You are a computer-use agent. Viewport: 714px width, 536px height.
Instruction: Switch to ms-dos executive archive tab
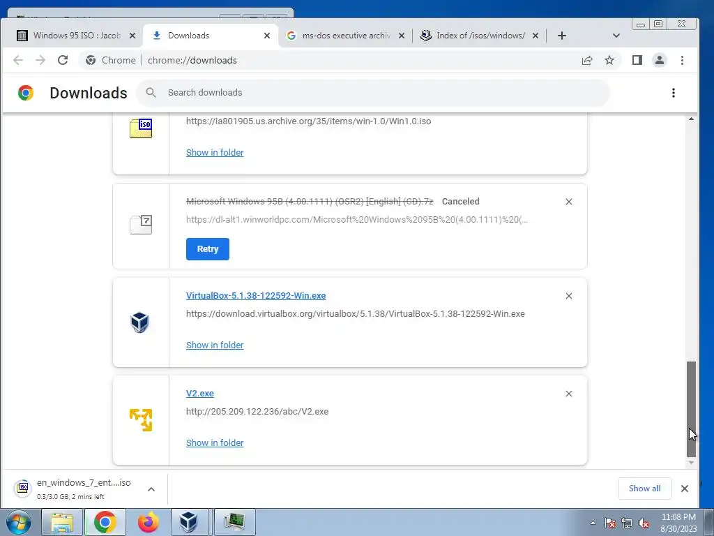345,36
